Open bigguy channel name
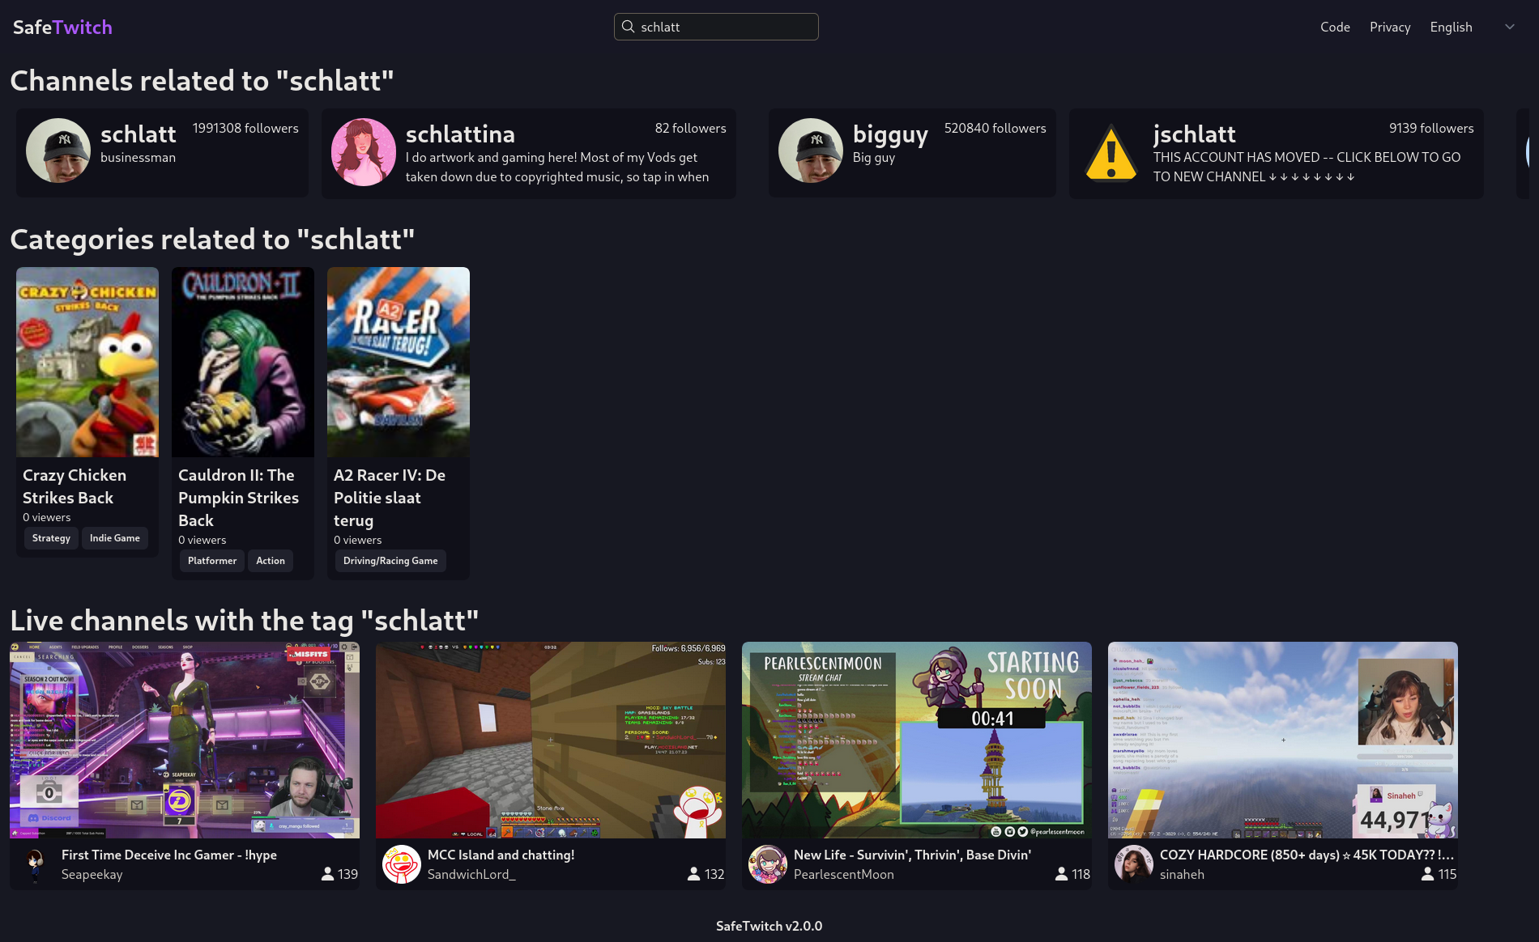Viewport: 1539px width, 942px height. pos(890,134)
